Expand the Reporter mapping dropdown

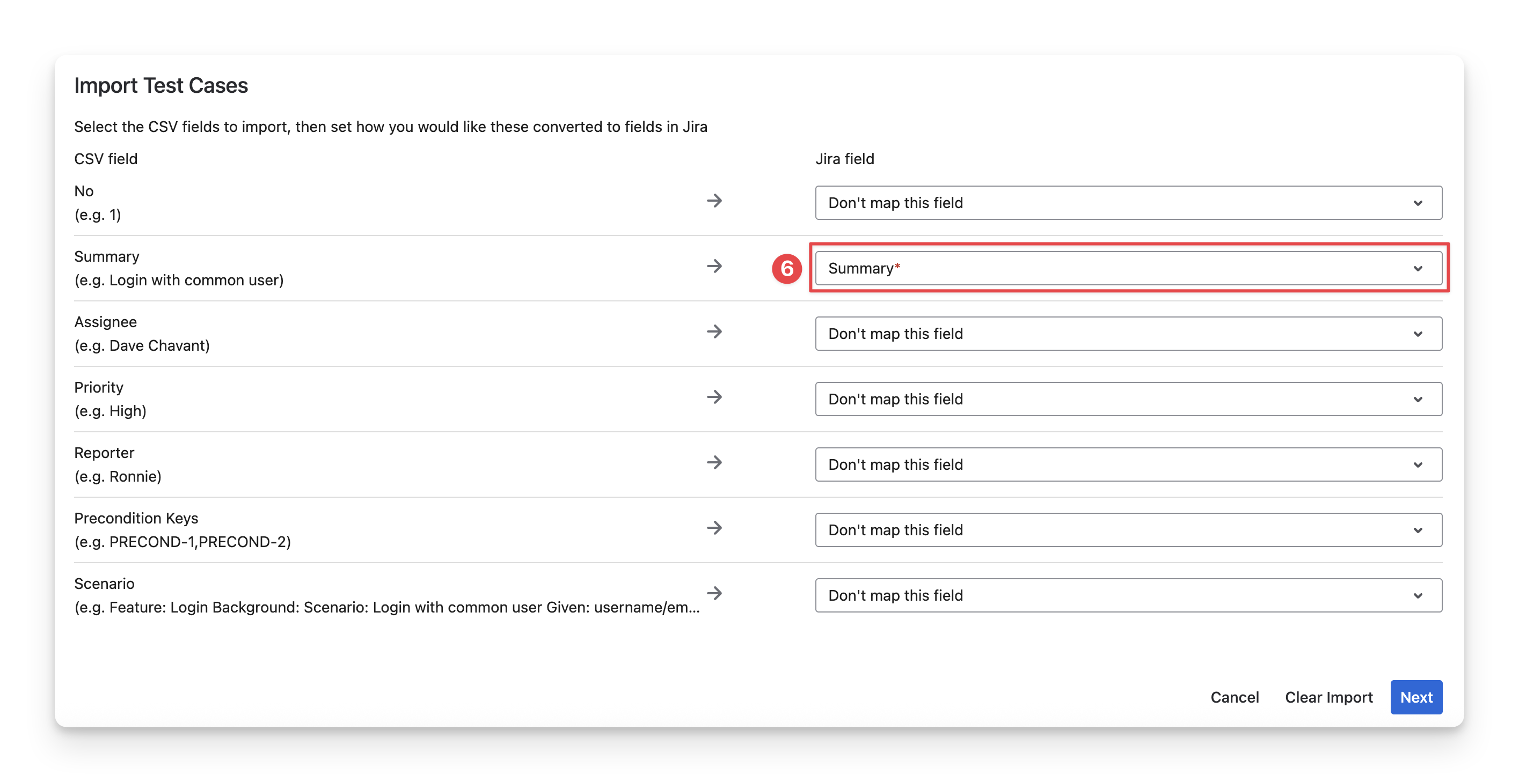tap(1128, 464)
